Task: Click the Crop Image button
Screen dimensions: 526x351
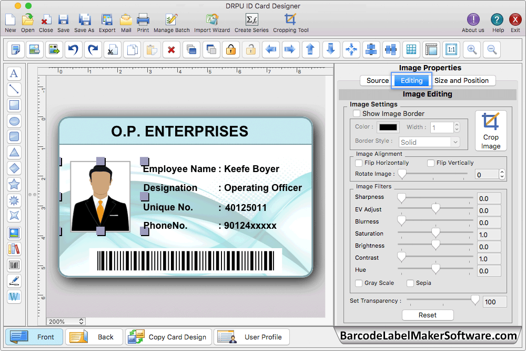Action: point(491,131)
